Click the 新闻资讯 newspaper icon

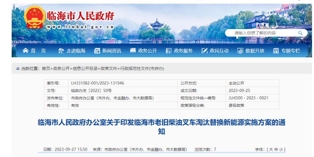click(x=97, y=51)
